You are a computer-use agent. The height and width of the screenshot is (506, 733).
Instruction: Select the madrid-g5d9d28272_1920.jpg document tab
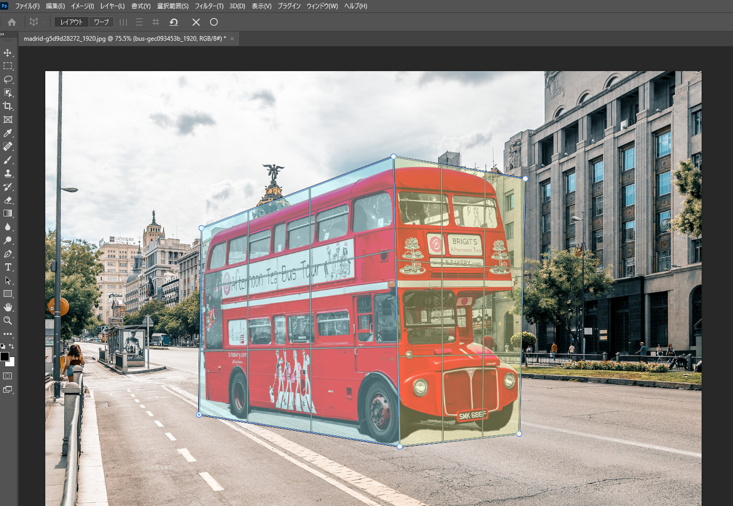pos(125,39)
